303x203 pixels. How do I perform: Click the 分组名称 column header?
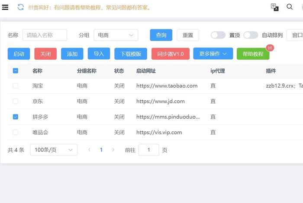click(87, 71)
